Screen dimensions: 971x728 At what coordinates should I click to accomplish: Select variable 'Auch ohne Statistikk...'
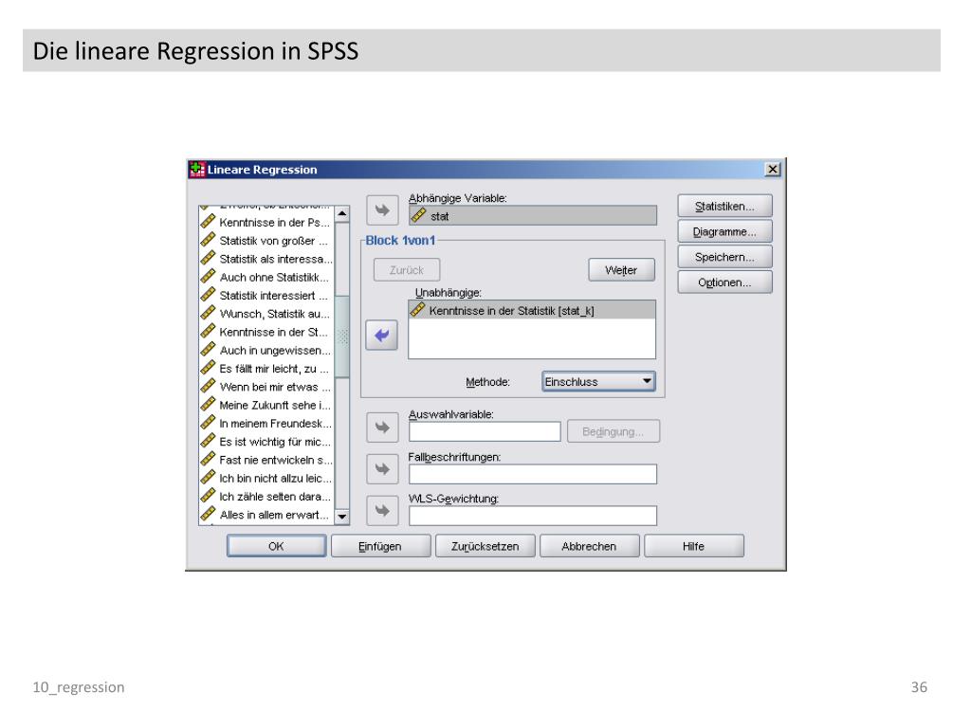[266, 277]
